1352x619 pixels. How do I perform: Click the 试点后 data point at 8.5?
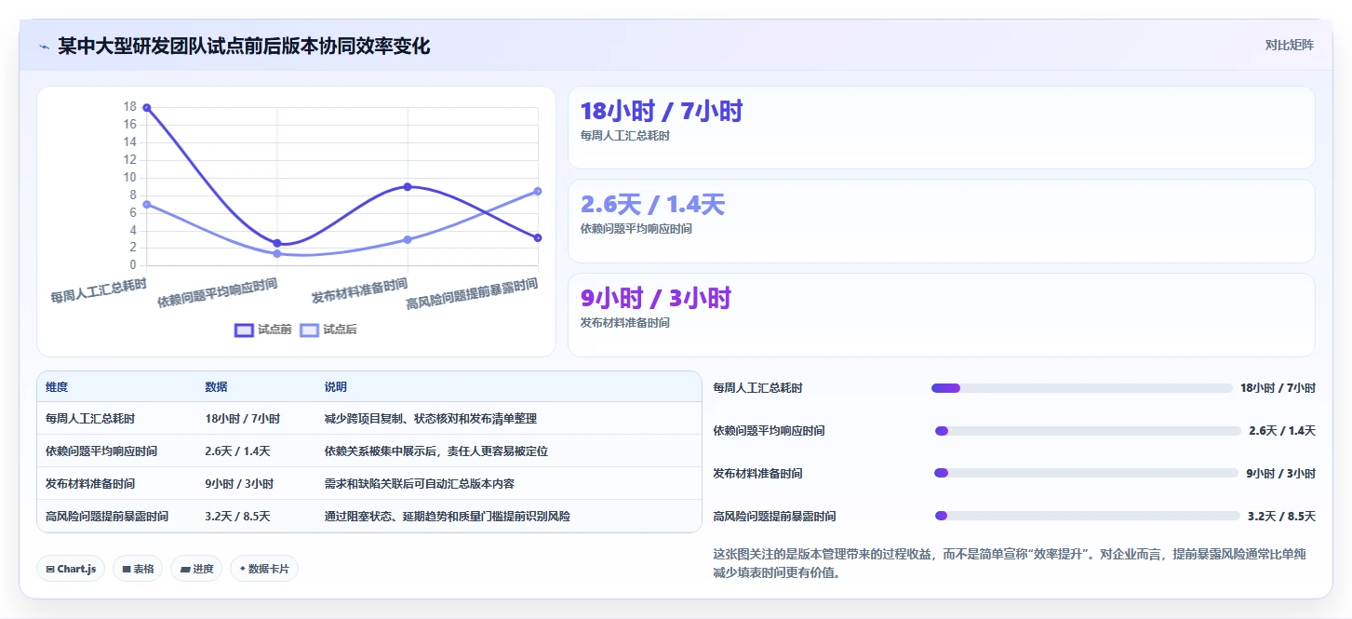click(538, 192)
